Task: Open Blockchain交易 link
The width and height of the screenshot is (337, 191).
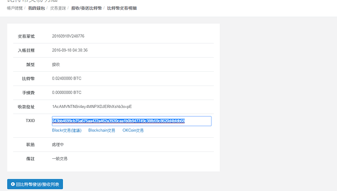Action: tap(102, 130)
